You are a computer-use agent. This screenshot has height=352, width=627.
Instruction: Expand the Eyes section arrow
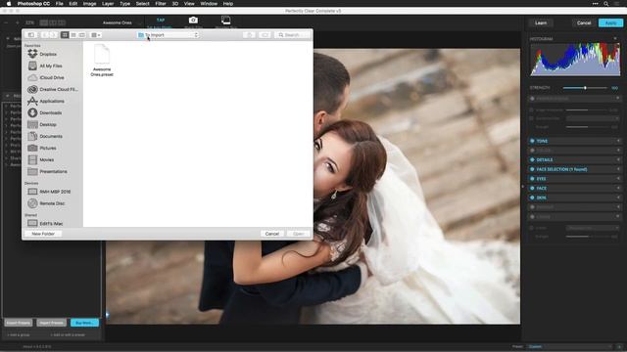tap(618, 179)
